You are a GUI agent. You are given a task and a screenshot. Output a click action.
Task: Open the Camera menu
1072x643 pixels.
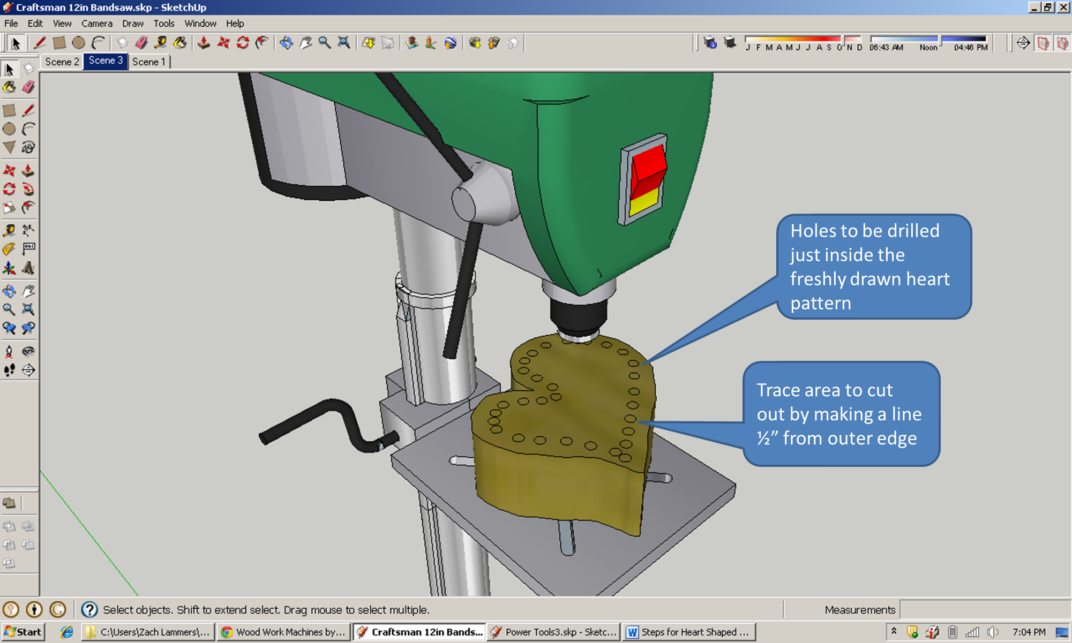[97, 24]
